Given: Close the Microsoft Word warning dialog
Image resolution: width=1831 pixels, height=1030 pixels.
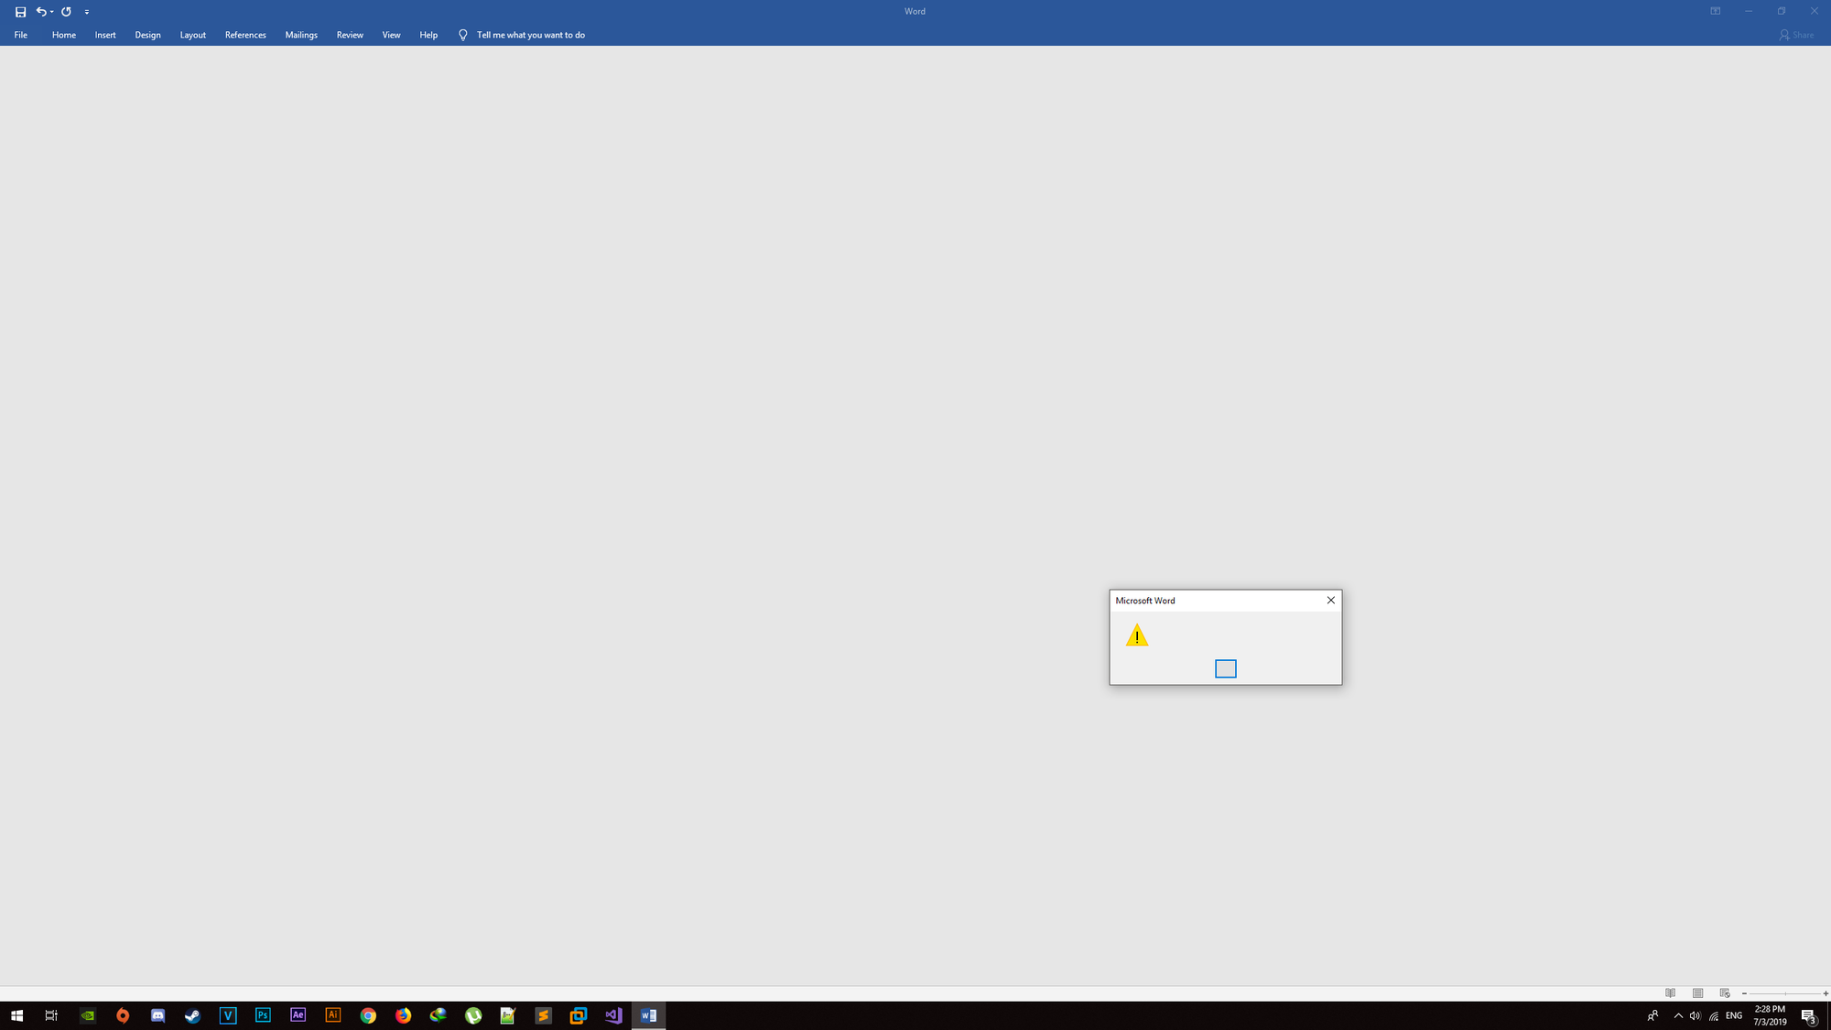Looking at the screenshot, I should (x=1331, y=601).
